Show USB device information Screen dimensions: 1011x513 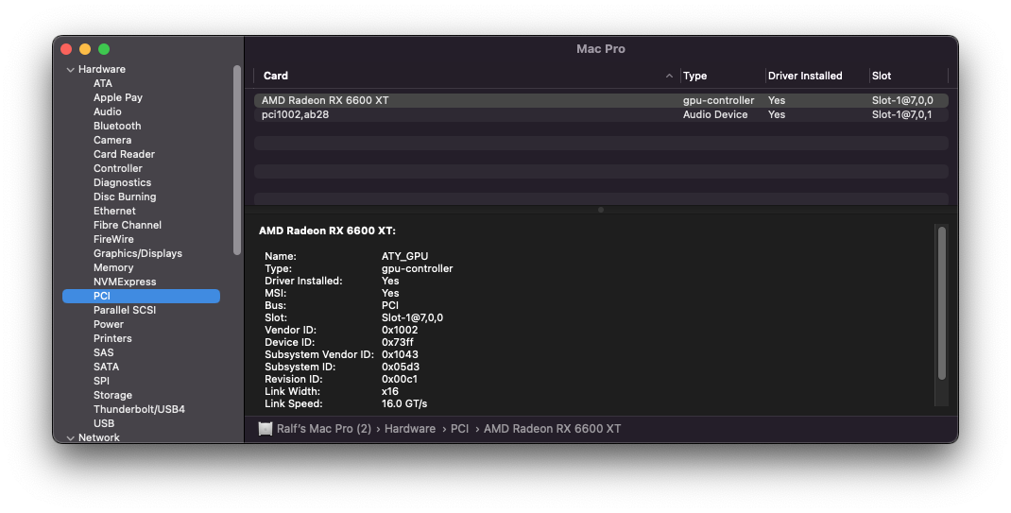(x=104, y=423)
